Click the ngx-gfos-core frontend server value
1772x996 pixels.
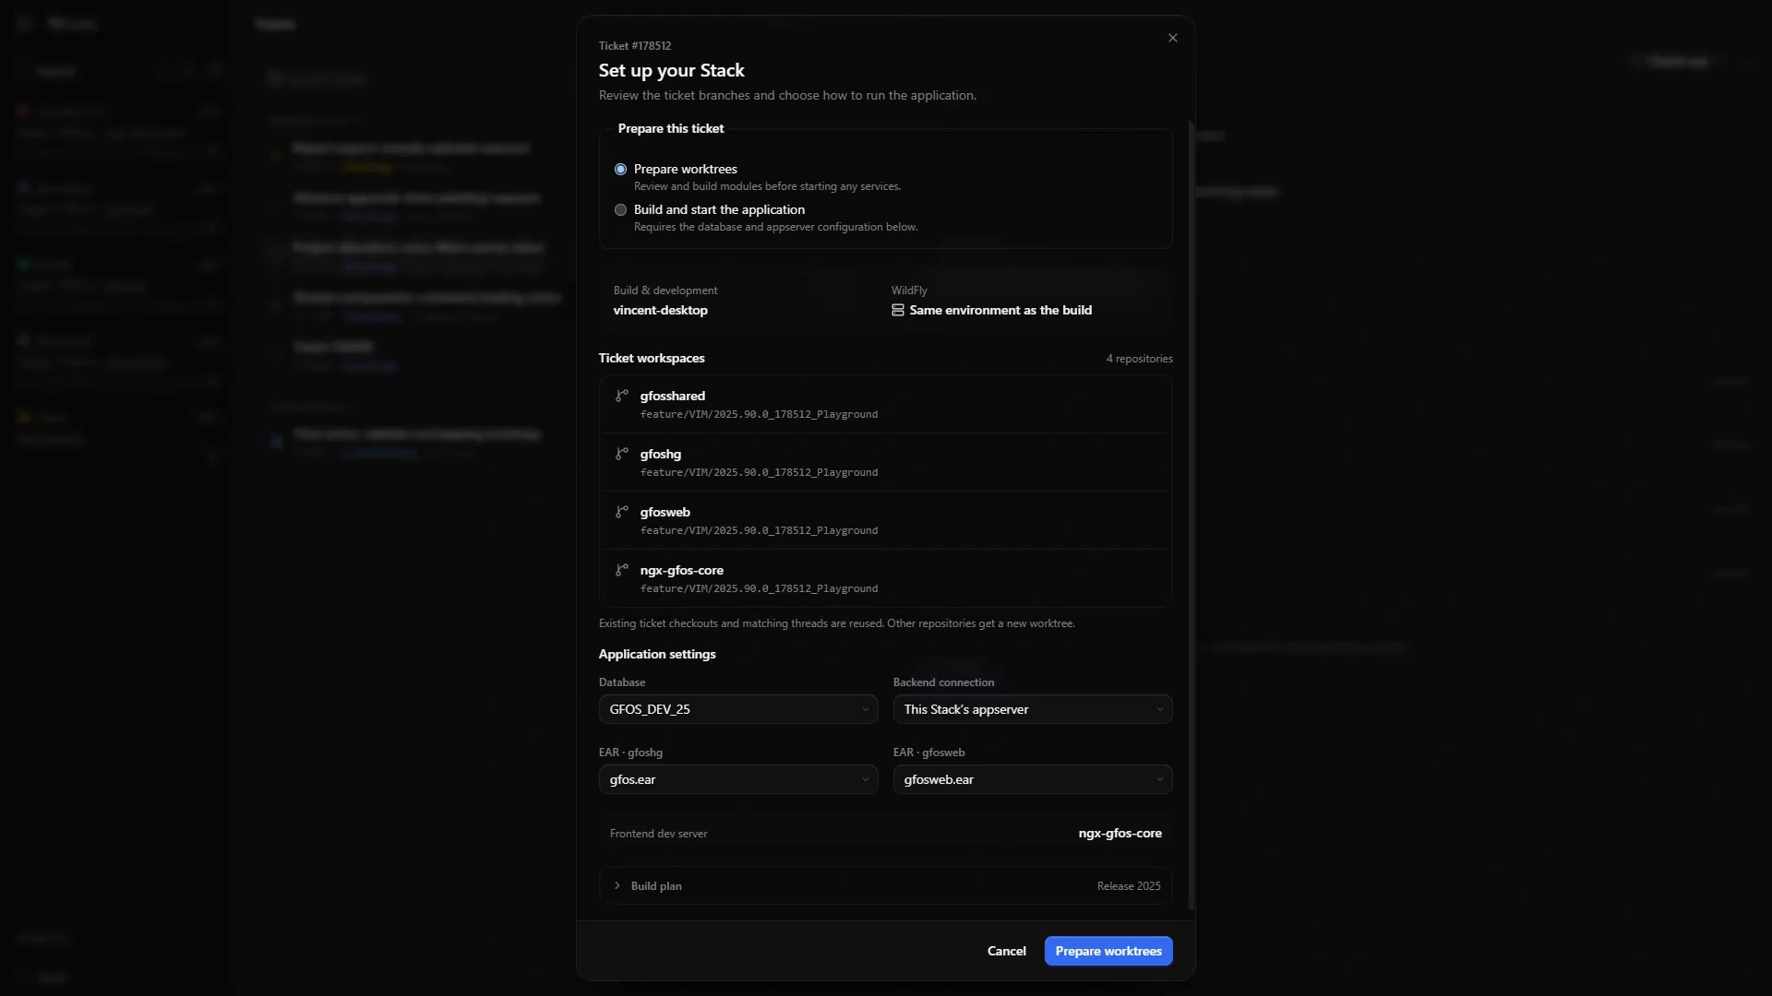tap(1120, 834)
